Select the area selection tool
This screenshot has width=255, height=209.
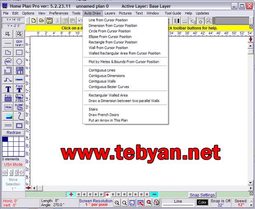pyautogui.click(x=19, y=34)
